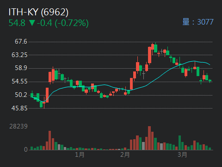Click the -0.4 (-0.72%) change text
This screenshot has width=222, height=167.
[62, 23]
